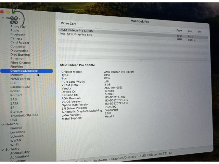This screenshot has width=219, height=164.
Task: Select Audio in sidebar
Action: point(15,30)
